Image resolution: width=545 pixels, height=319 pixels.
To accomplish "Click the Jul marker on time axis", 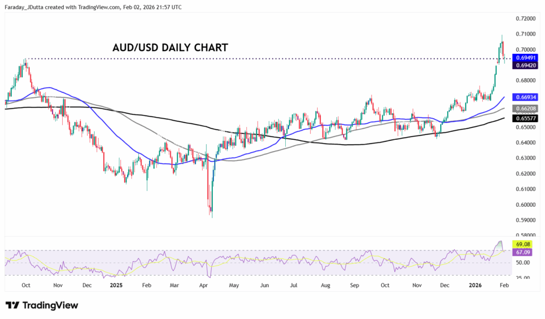I will coord(293,285).
